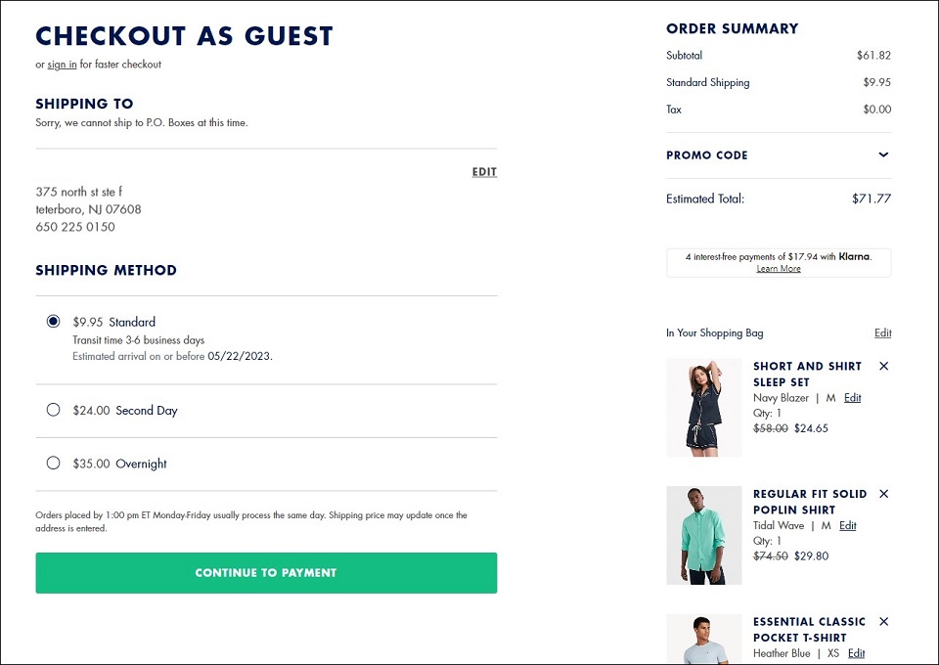Open pocket t-shirt product thumbnail
The image size is (939, 665).
703,639
